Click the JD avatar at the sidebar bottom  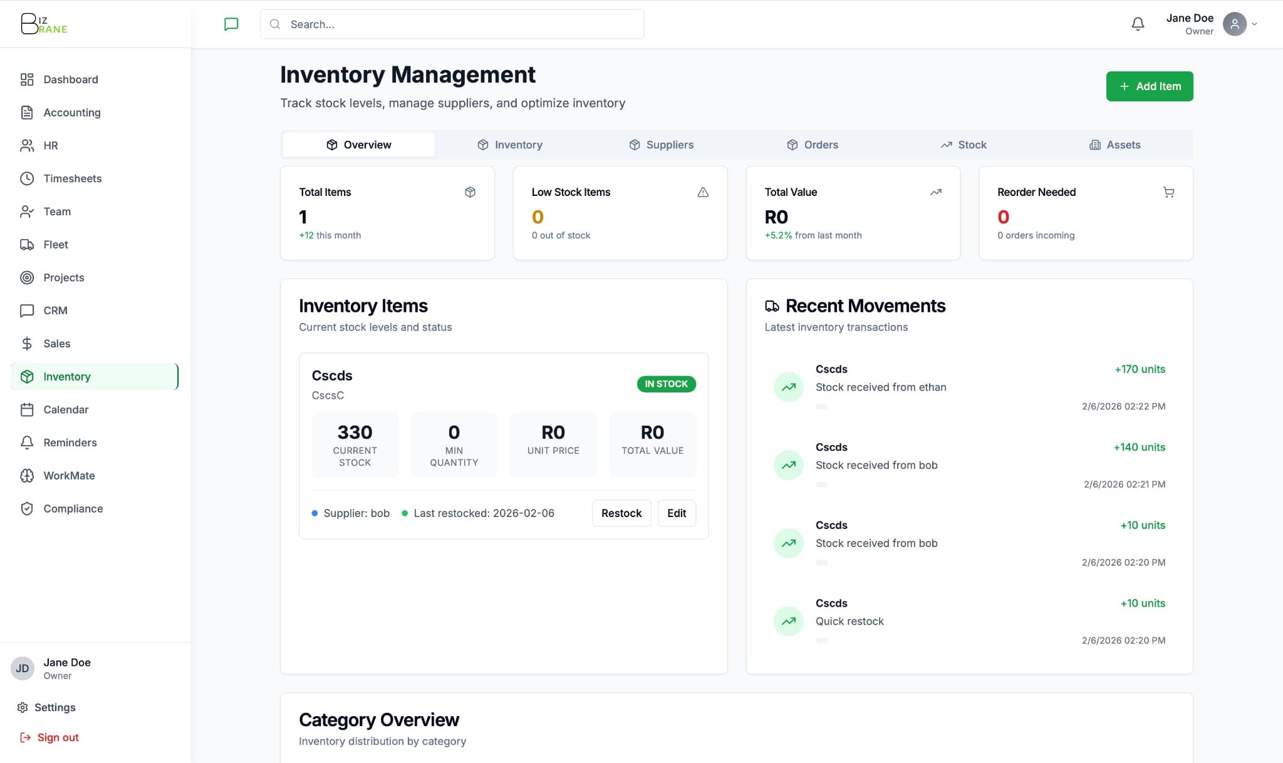click(x=23, y=668)
